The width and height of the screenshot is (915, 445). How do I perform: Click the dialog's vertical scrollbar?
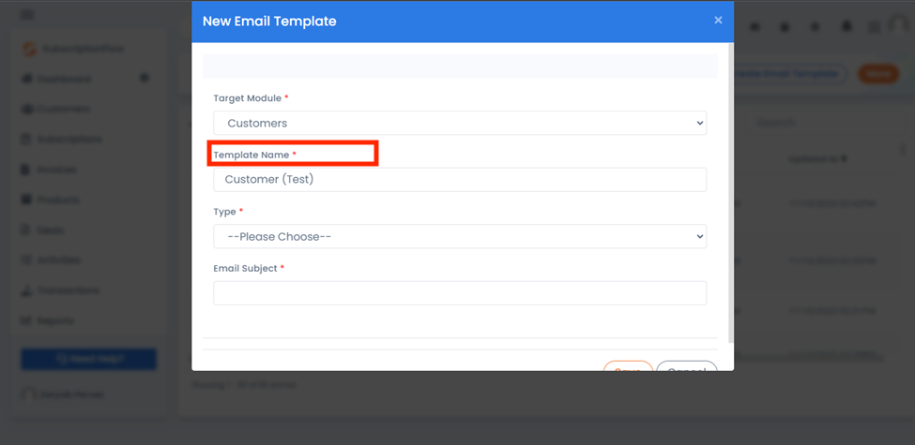(731, 192)
